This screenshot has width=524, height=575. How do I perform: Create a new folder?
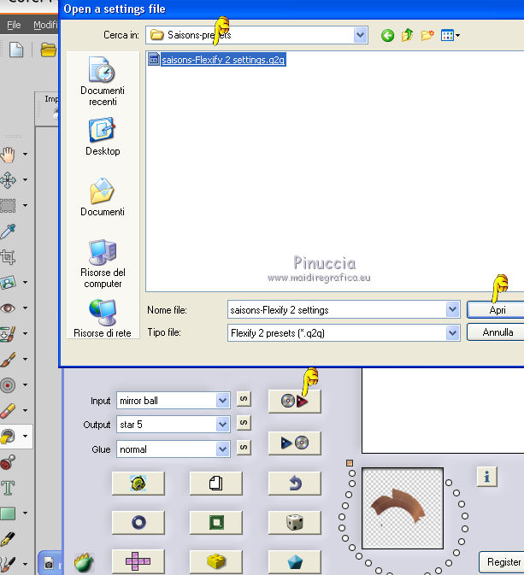[427, 36]
